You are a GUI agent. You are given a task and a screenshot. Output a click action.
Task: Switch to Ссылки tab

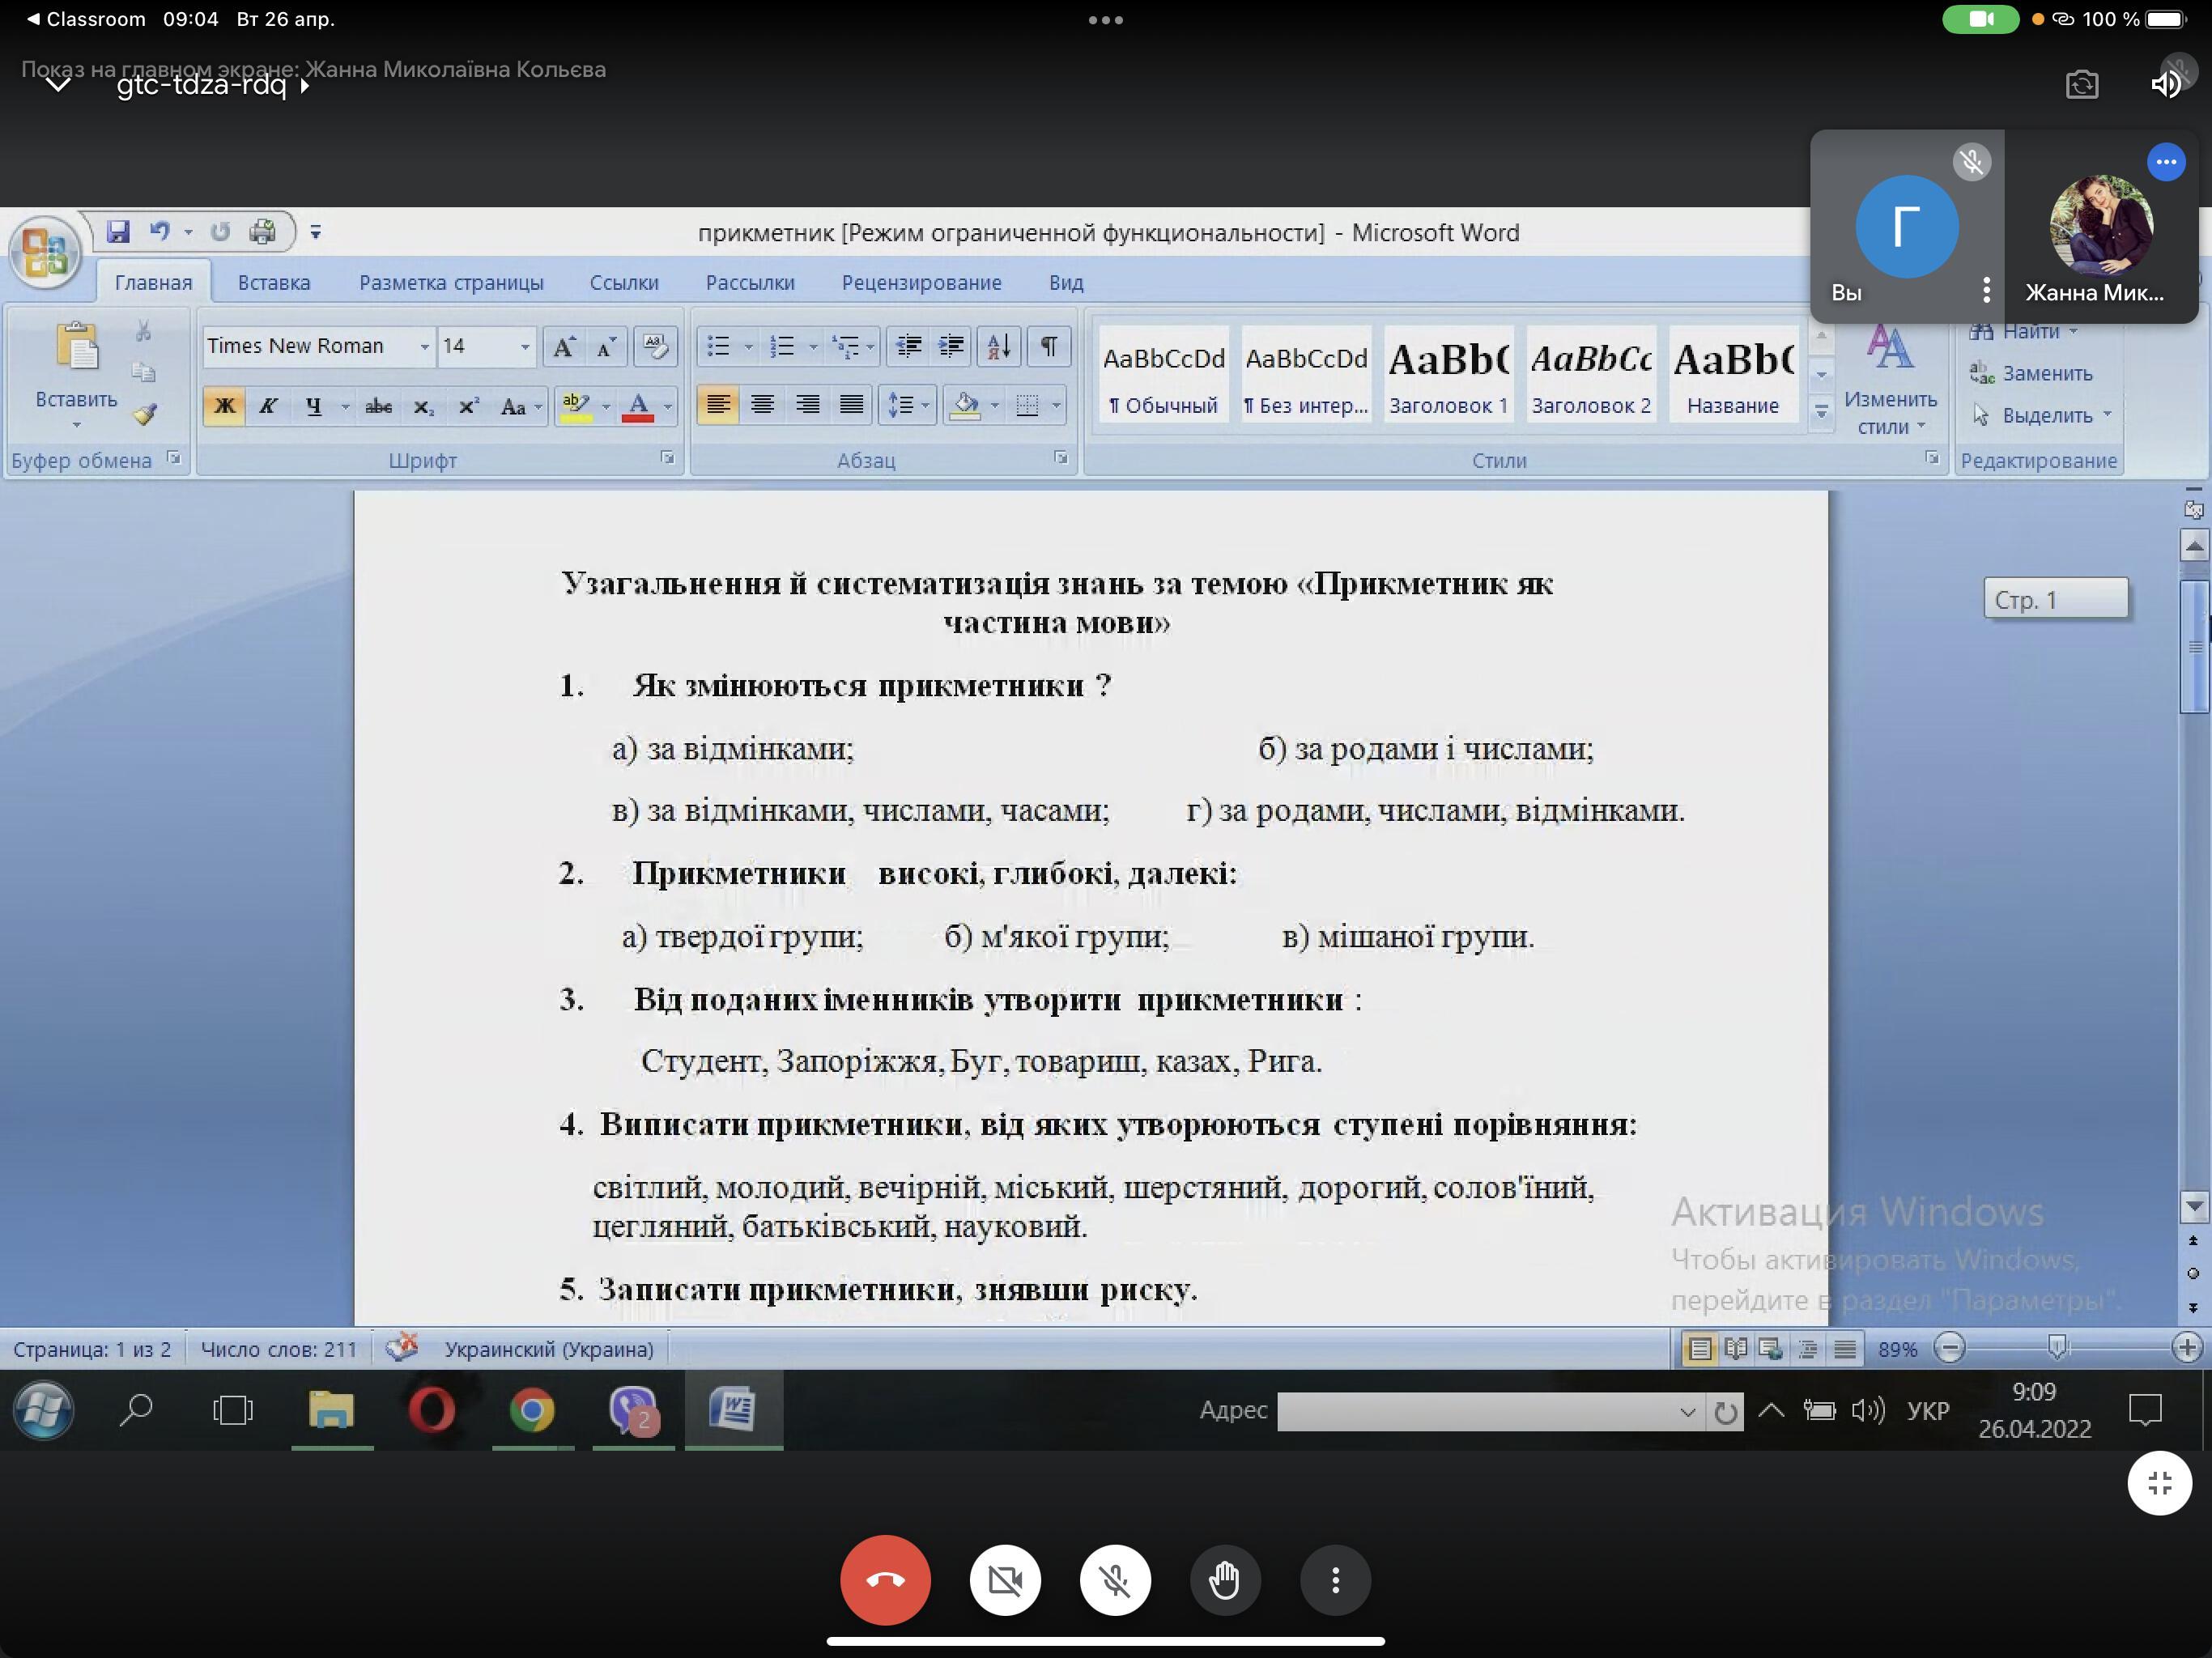[x=624, y=283]
